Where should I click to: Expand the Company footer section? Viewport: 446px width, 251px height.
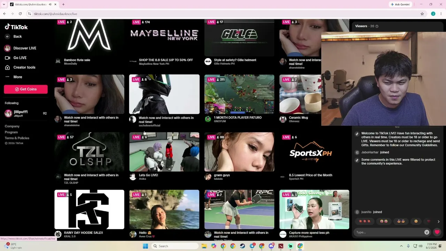(x=12, y=126)
